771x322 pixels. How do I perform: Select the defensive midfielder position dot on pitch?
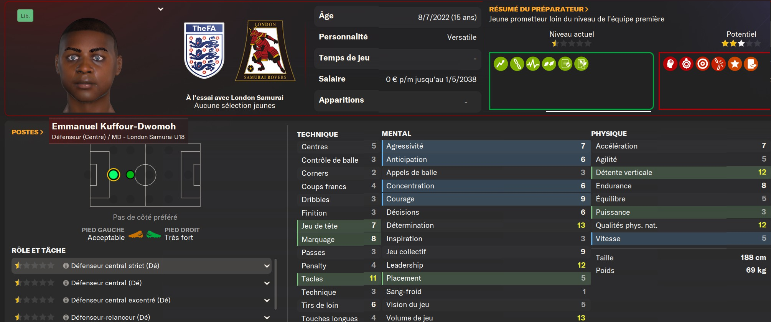pyautogui.click(x=130, y=175)
